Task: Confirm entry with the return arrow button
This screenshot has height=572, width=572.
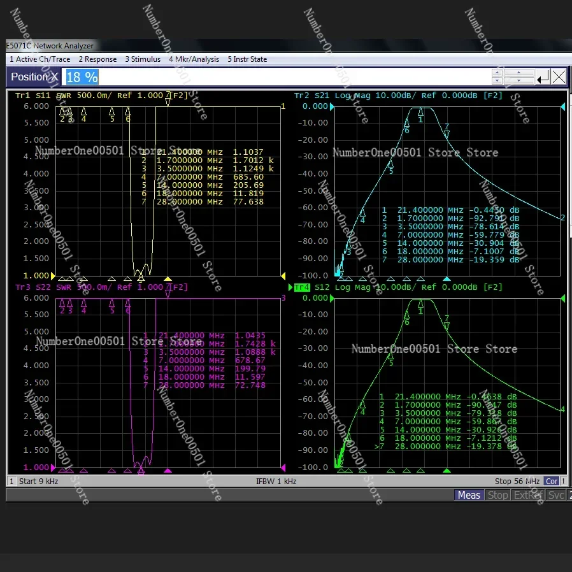Action: pyautogui.click(x=543, y=77)
